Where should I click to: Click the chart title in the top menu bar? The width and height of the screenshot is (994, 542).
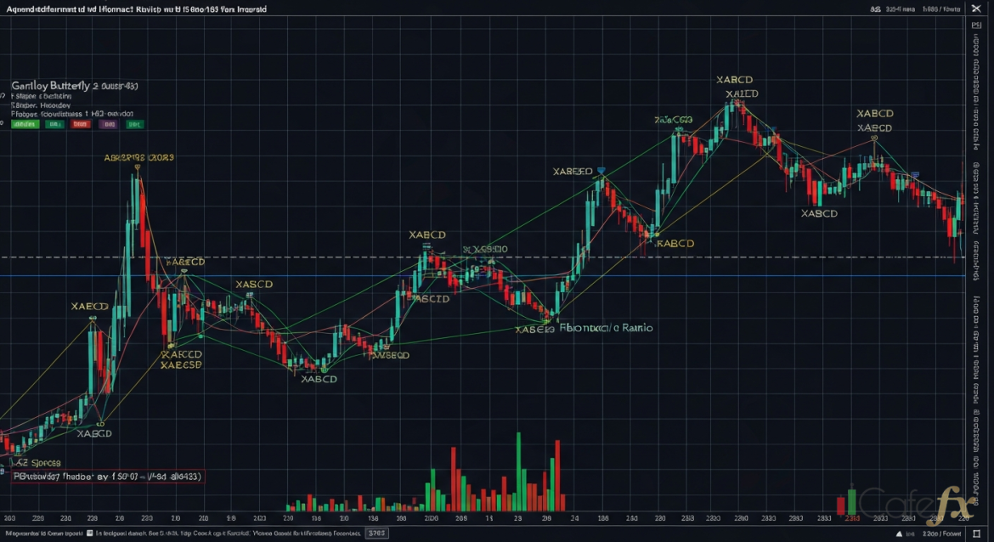[x=136, y=8]
